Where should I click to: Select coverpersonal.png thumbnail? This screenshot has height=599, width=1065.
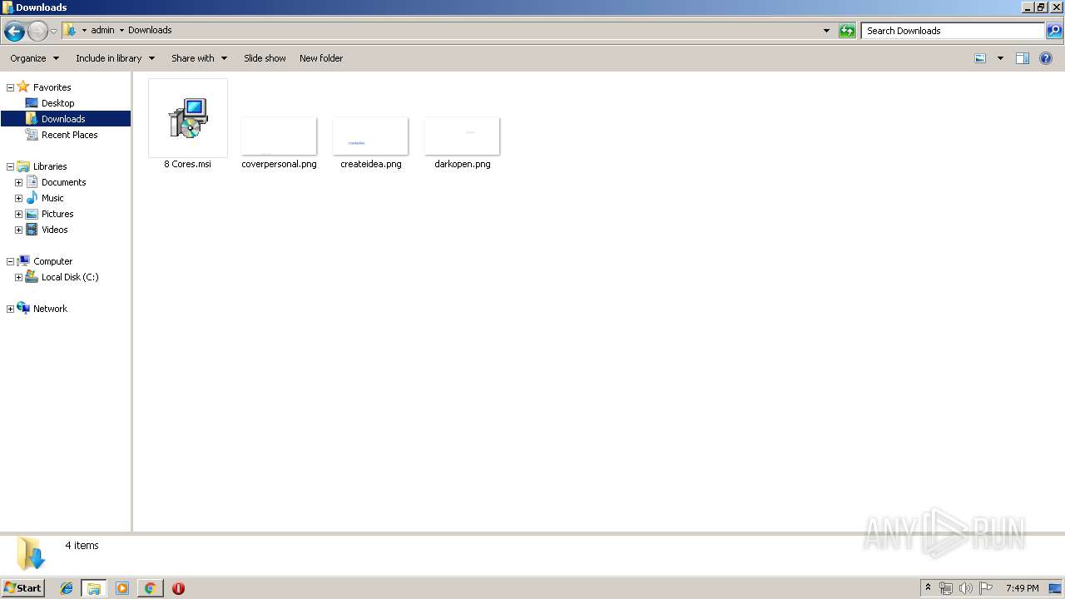pyautogui.click(x=279, y=136)
